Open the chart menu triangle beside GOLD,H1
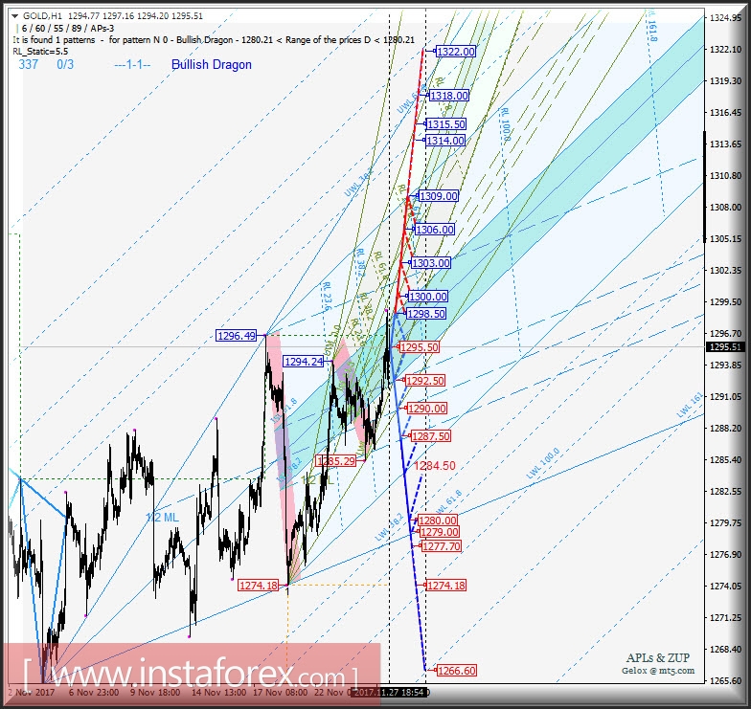751x709 pixels. click(x=15, y=16)
